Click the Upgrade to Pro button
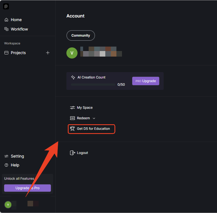Image resolution: width=217 pixels, height=213 pixels. 28,188
